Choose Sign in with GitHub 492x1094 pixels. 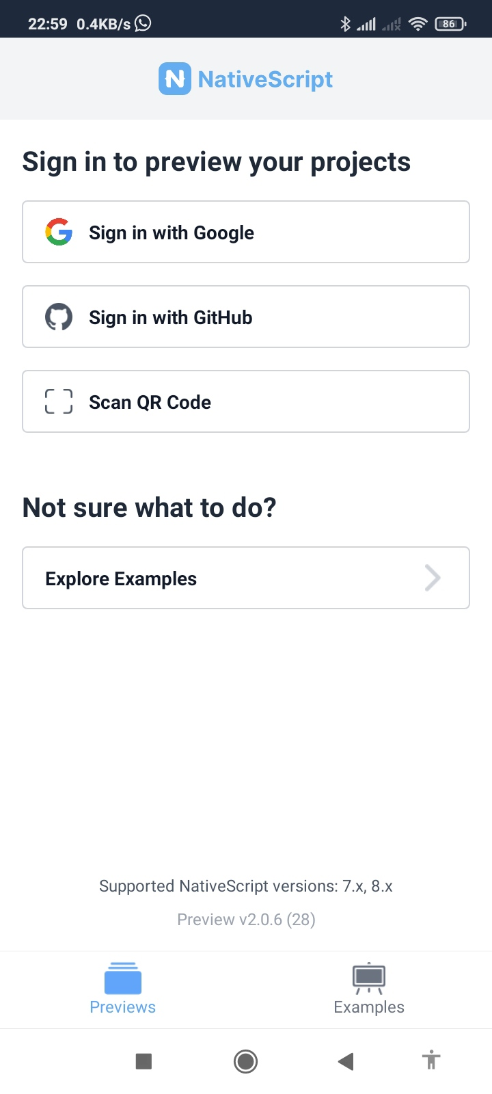[246, 317]
